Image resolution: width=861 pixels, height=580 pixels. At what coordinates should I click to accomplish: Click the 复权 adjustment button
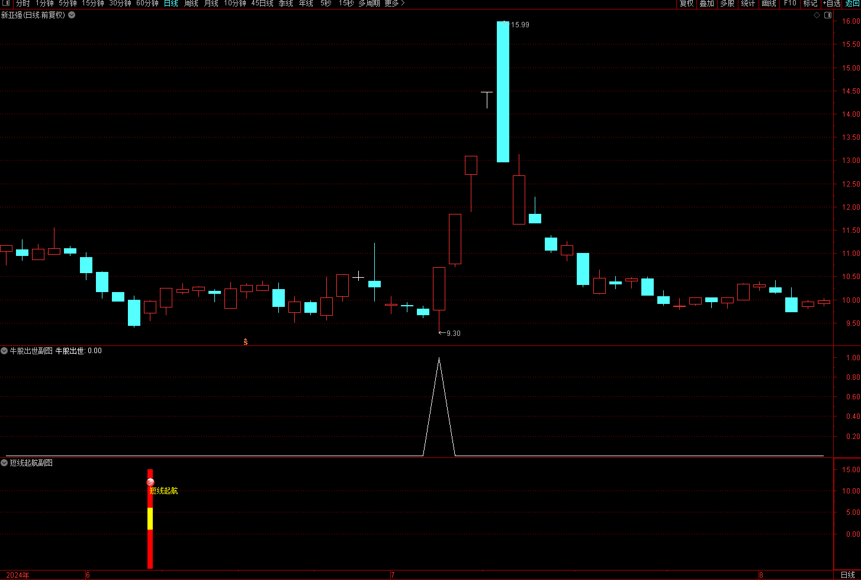coord(686,4)
